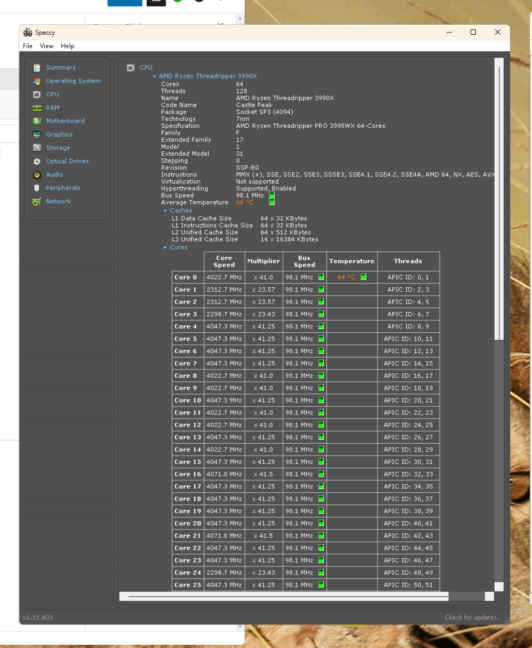Select the Optical Drives disc icon
This screenshot has height=648, width=532.
pos(37,161)
